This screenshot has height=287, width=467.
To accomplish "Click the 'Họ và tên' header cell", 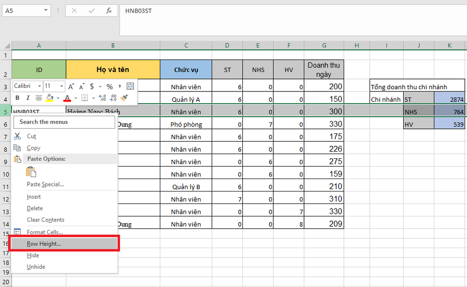I will (x=113, y=70).
